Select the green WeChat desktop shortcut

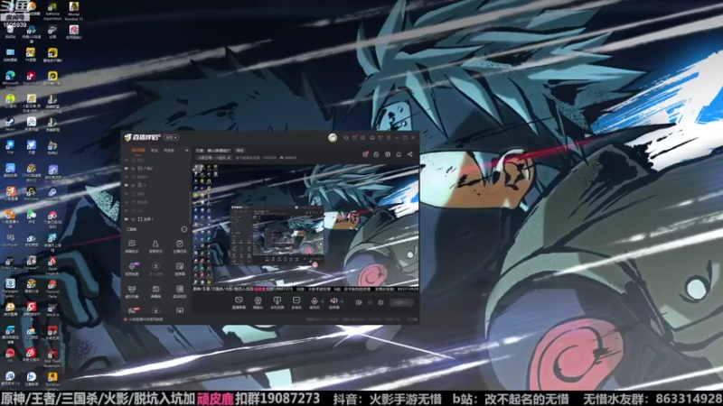pos(32,217)
